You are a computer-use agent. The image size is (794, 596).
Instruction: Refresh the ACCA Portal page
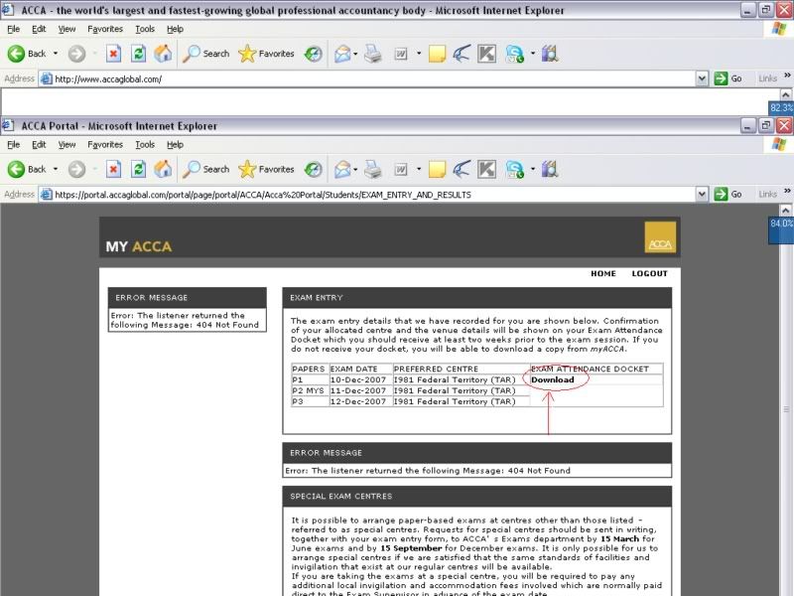coord(138,169)
